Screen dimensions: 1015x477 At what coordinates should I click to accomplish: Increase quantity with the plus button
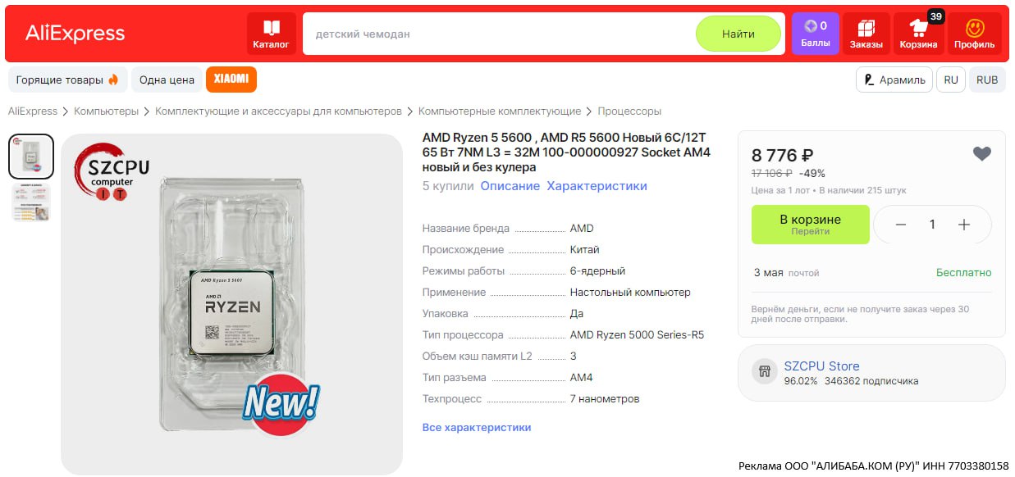[x=964, y=225]
